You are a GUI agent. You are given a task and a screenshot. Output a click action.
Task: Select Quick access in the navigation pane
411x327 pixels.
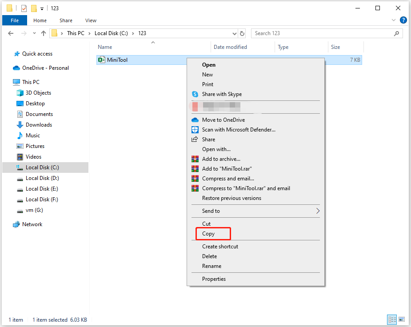click(37, 54)
